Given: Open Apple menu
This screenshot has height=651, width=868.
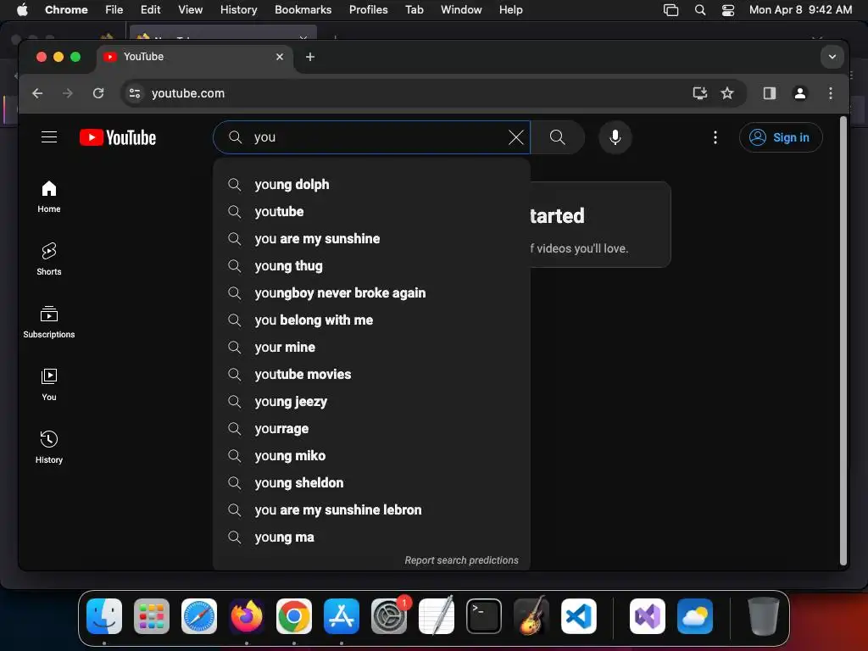Looking at the screenshot, I should (22, 9).
